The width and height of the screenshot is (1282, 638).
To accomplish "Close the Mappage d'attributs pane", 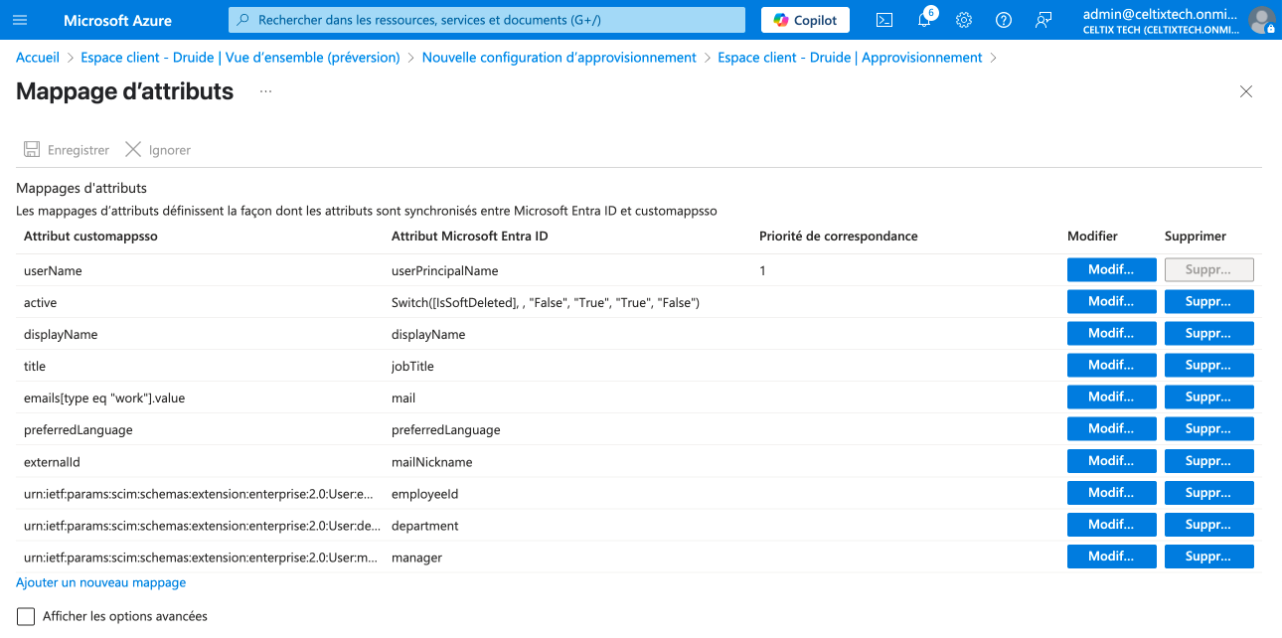I will [x=1245, y=91].
